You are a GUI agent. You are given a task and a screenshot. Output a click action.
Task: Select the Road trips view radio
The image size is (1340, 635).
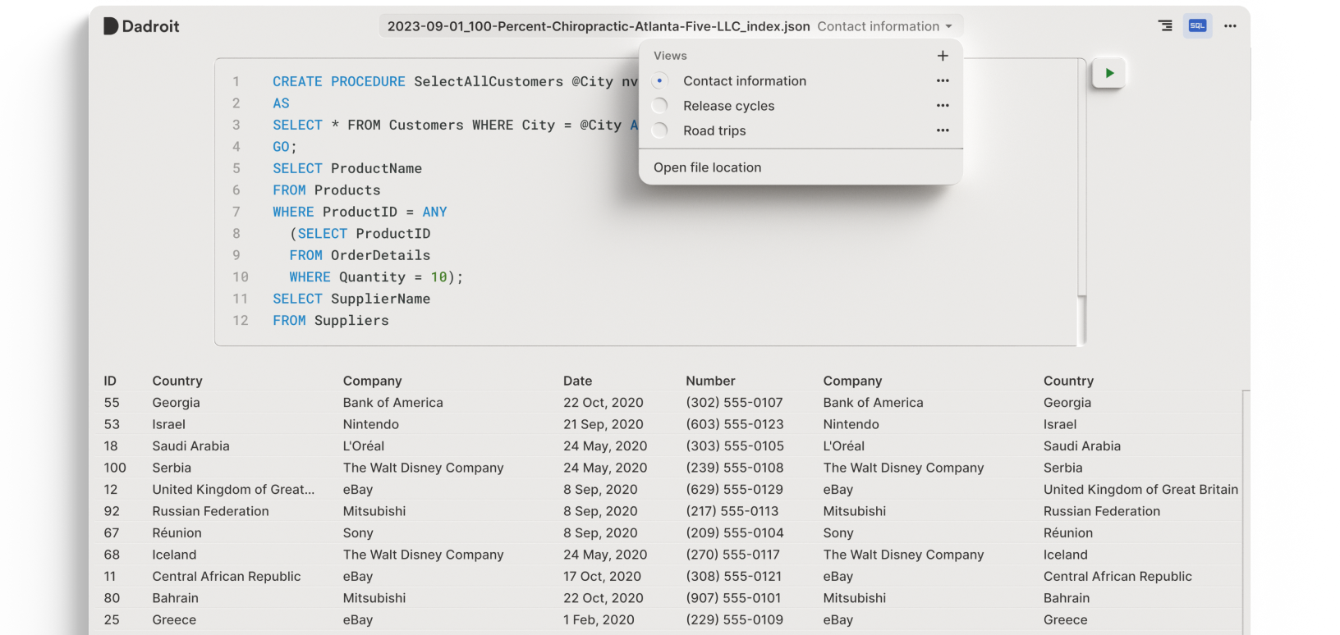660,130
